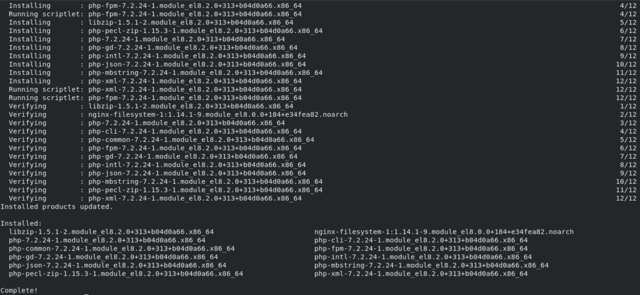Click the 'Installing' libzip package name

(191, 22)
